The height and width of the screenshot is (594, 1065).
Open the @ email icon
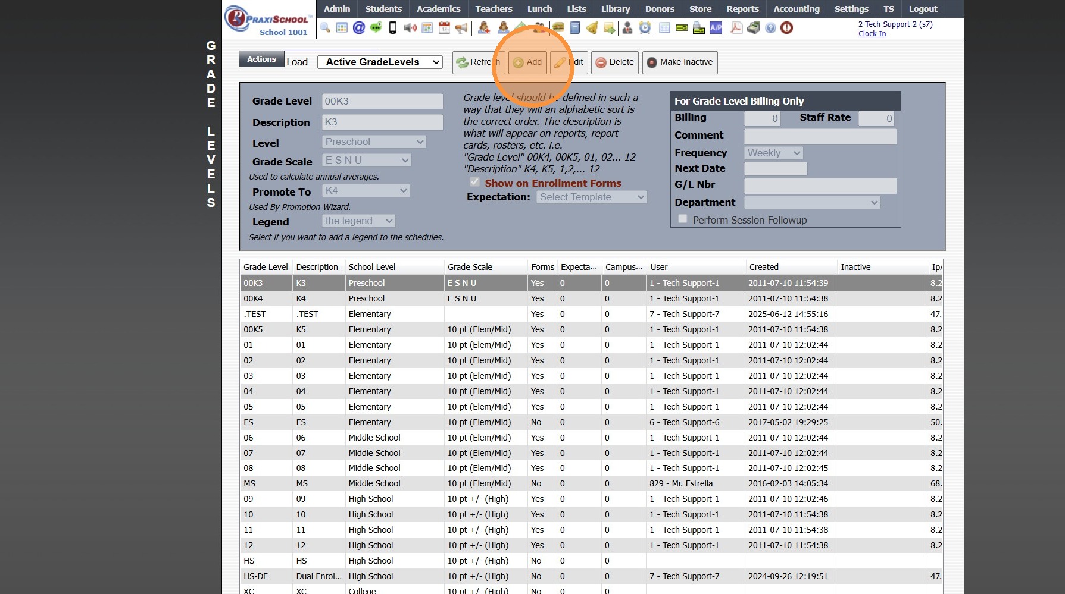358,28
